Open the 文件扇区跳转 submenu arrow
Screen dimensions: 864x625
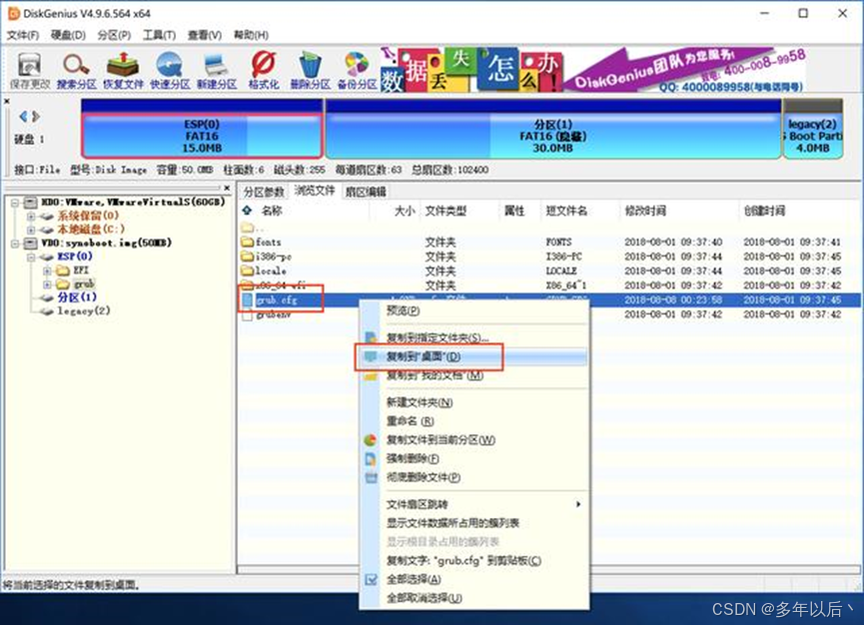[578, 504]
